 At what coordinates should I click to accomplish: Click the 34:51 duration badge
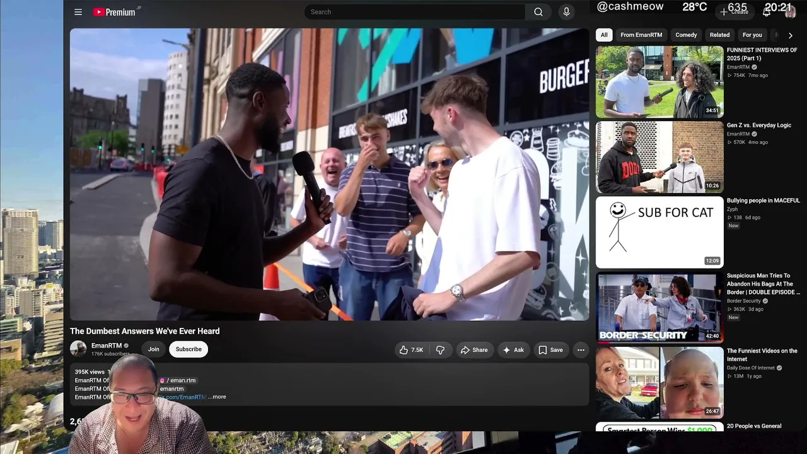point(712,111)
